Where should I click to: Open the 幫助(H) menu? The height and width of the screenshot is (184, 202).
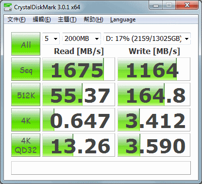(93, 19)
